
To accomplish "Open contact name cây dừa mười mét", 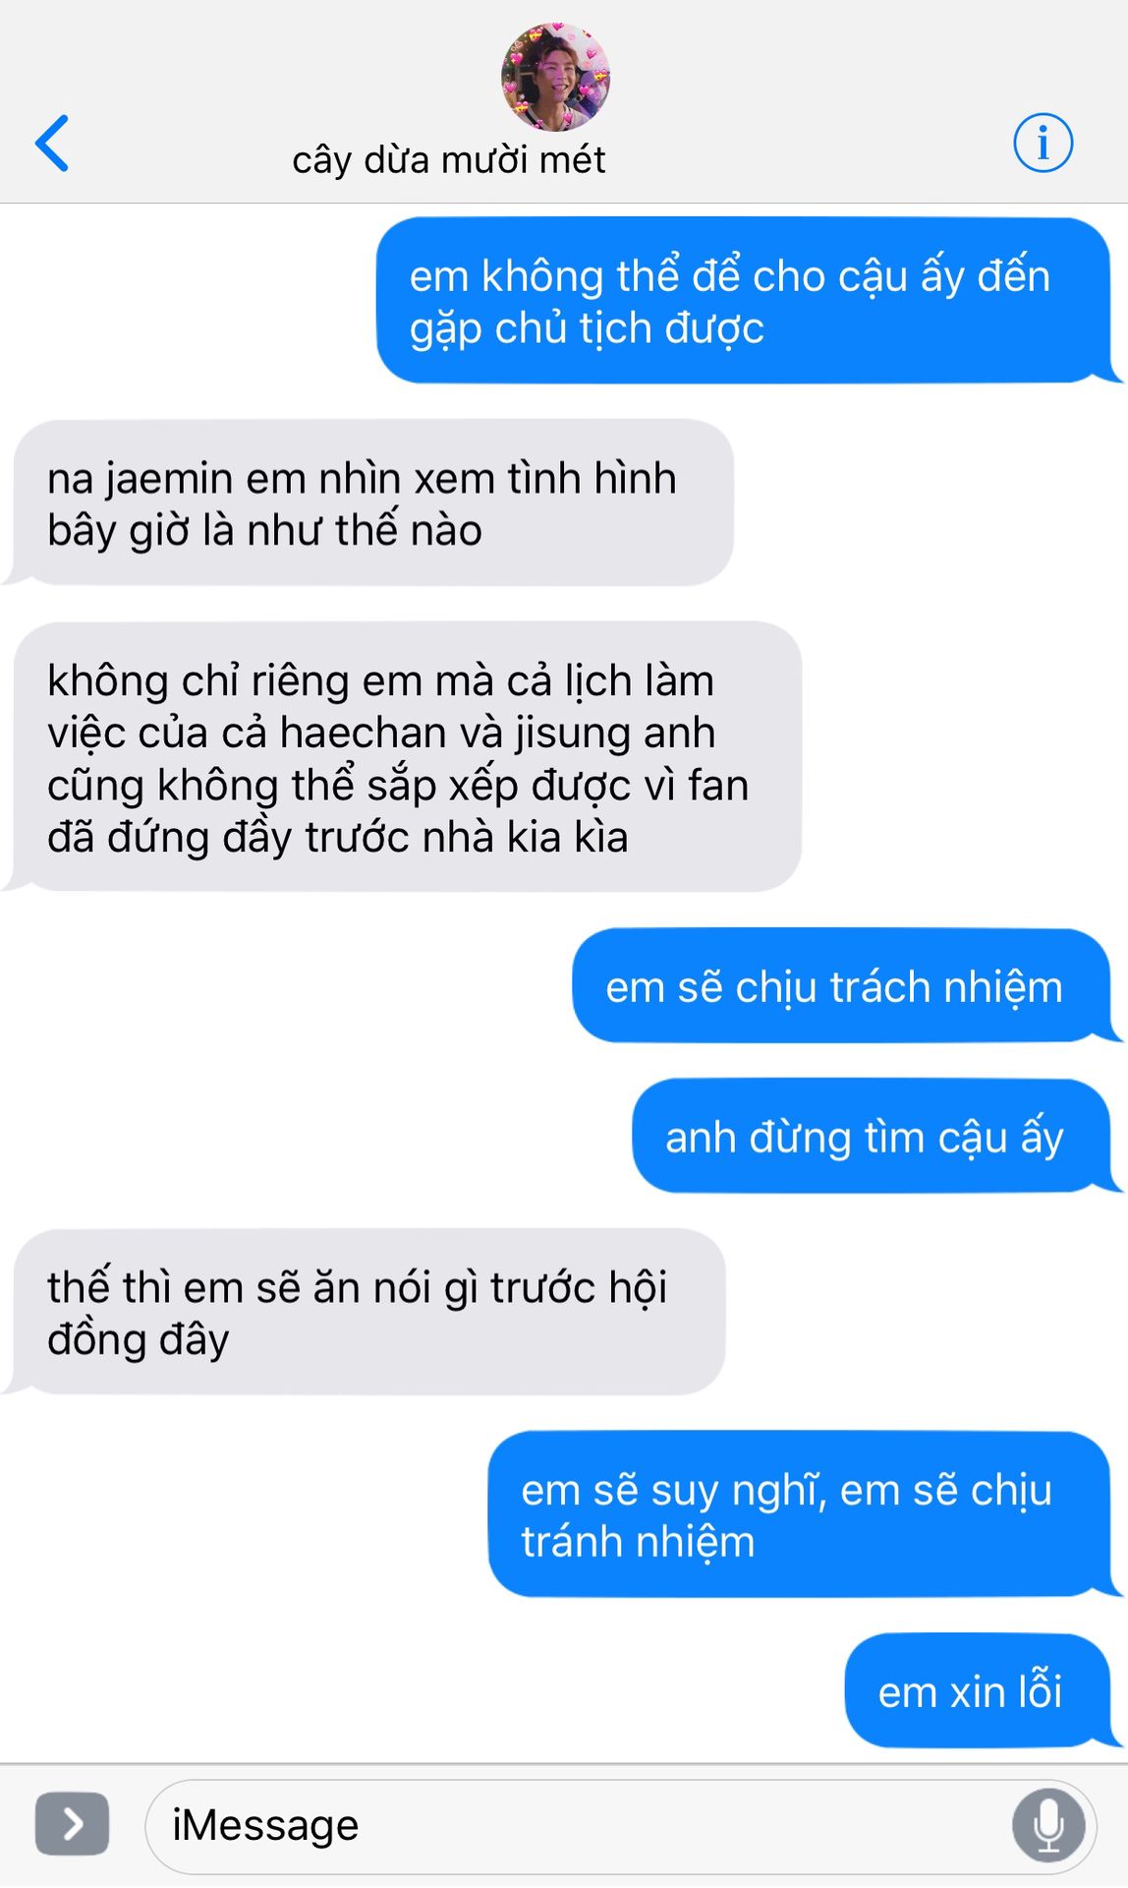I will (x=449, y=160).
